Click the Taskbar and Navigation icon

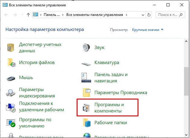click(x=86, y=78)
